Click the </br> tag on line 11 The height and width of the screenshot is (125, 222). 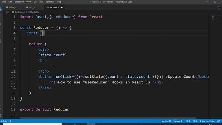pos(43,71)
